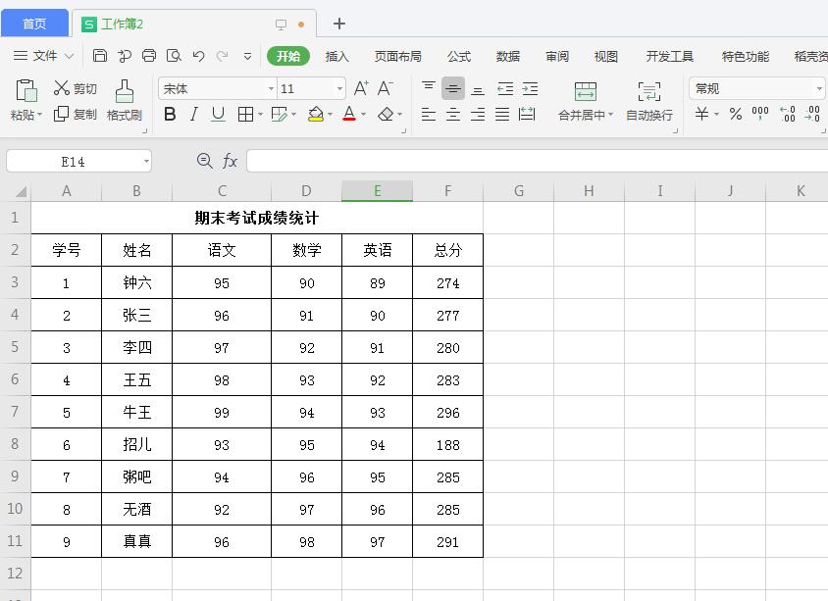828x601 pixels.
Task: Toggle bold formatting
Action: pyautogui.click(x=168, y=115)
